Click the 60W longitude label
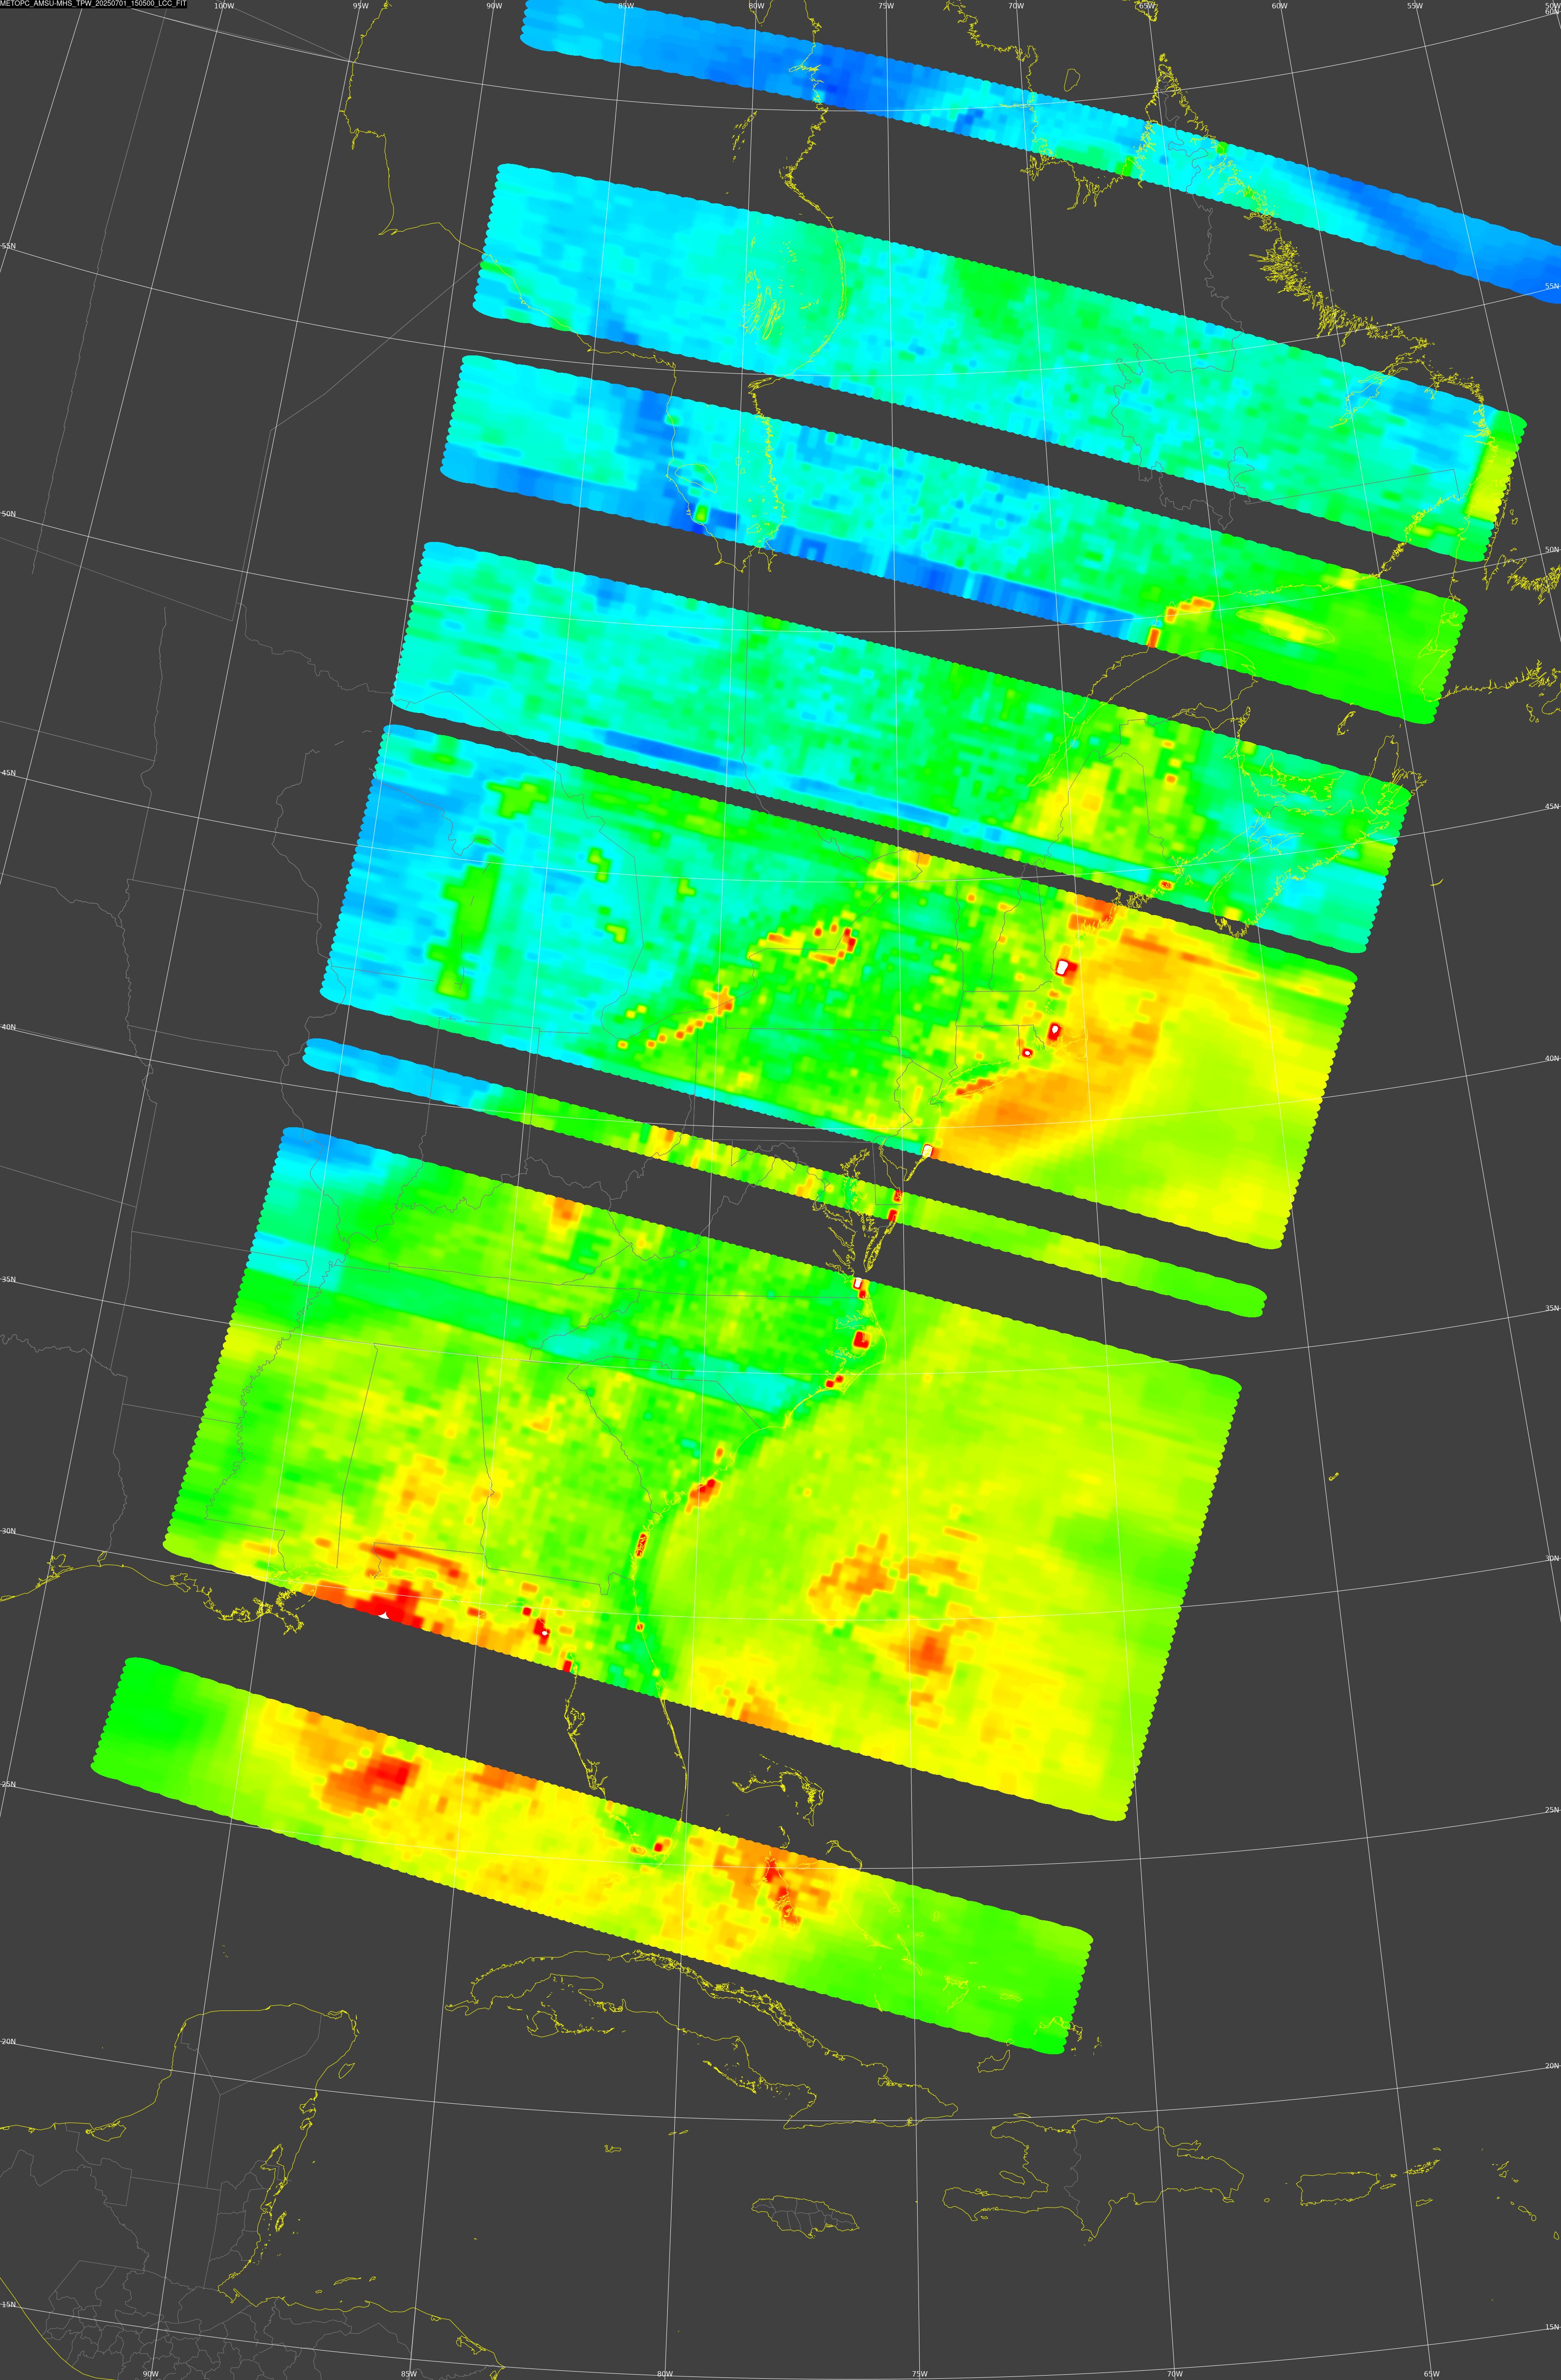 click(1280, 6)
